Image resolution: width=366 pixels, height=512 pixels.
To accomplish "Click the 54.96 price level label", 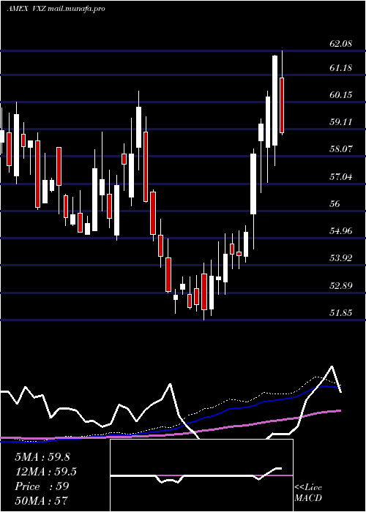I will tap(340, 231).
